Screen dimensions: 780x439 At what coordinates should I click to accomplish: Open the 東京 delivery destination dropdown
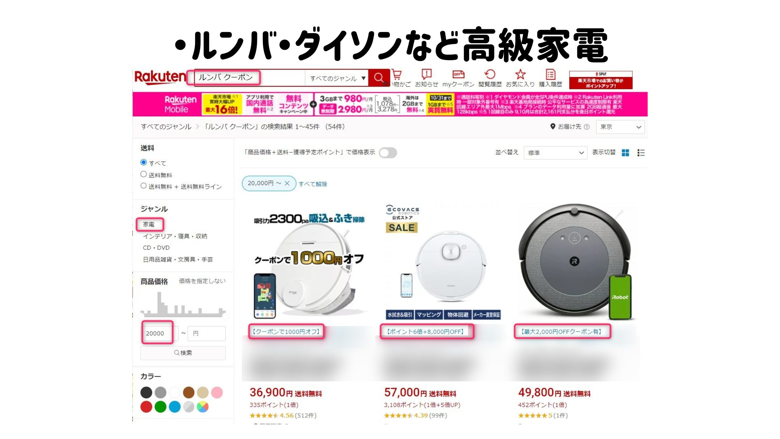[x=620, y=127]
